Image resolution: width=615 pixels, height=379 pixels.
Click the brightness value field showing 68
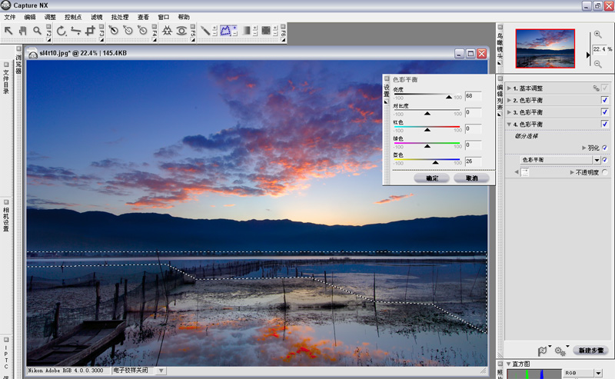(473, 96)
